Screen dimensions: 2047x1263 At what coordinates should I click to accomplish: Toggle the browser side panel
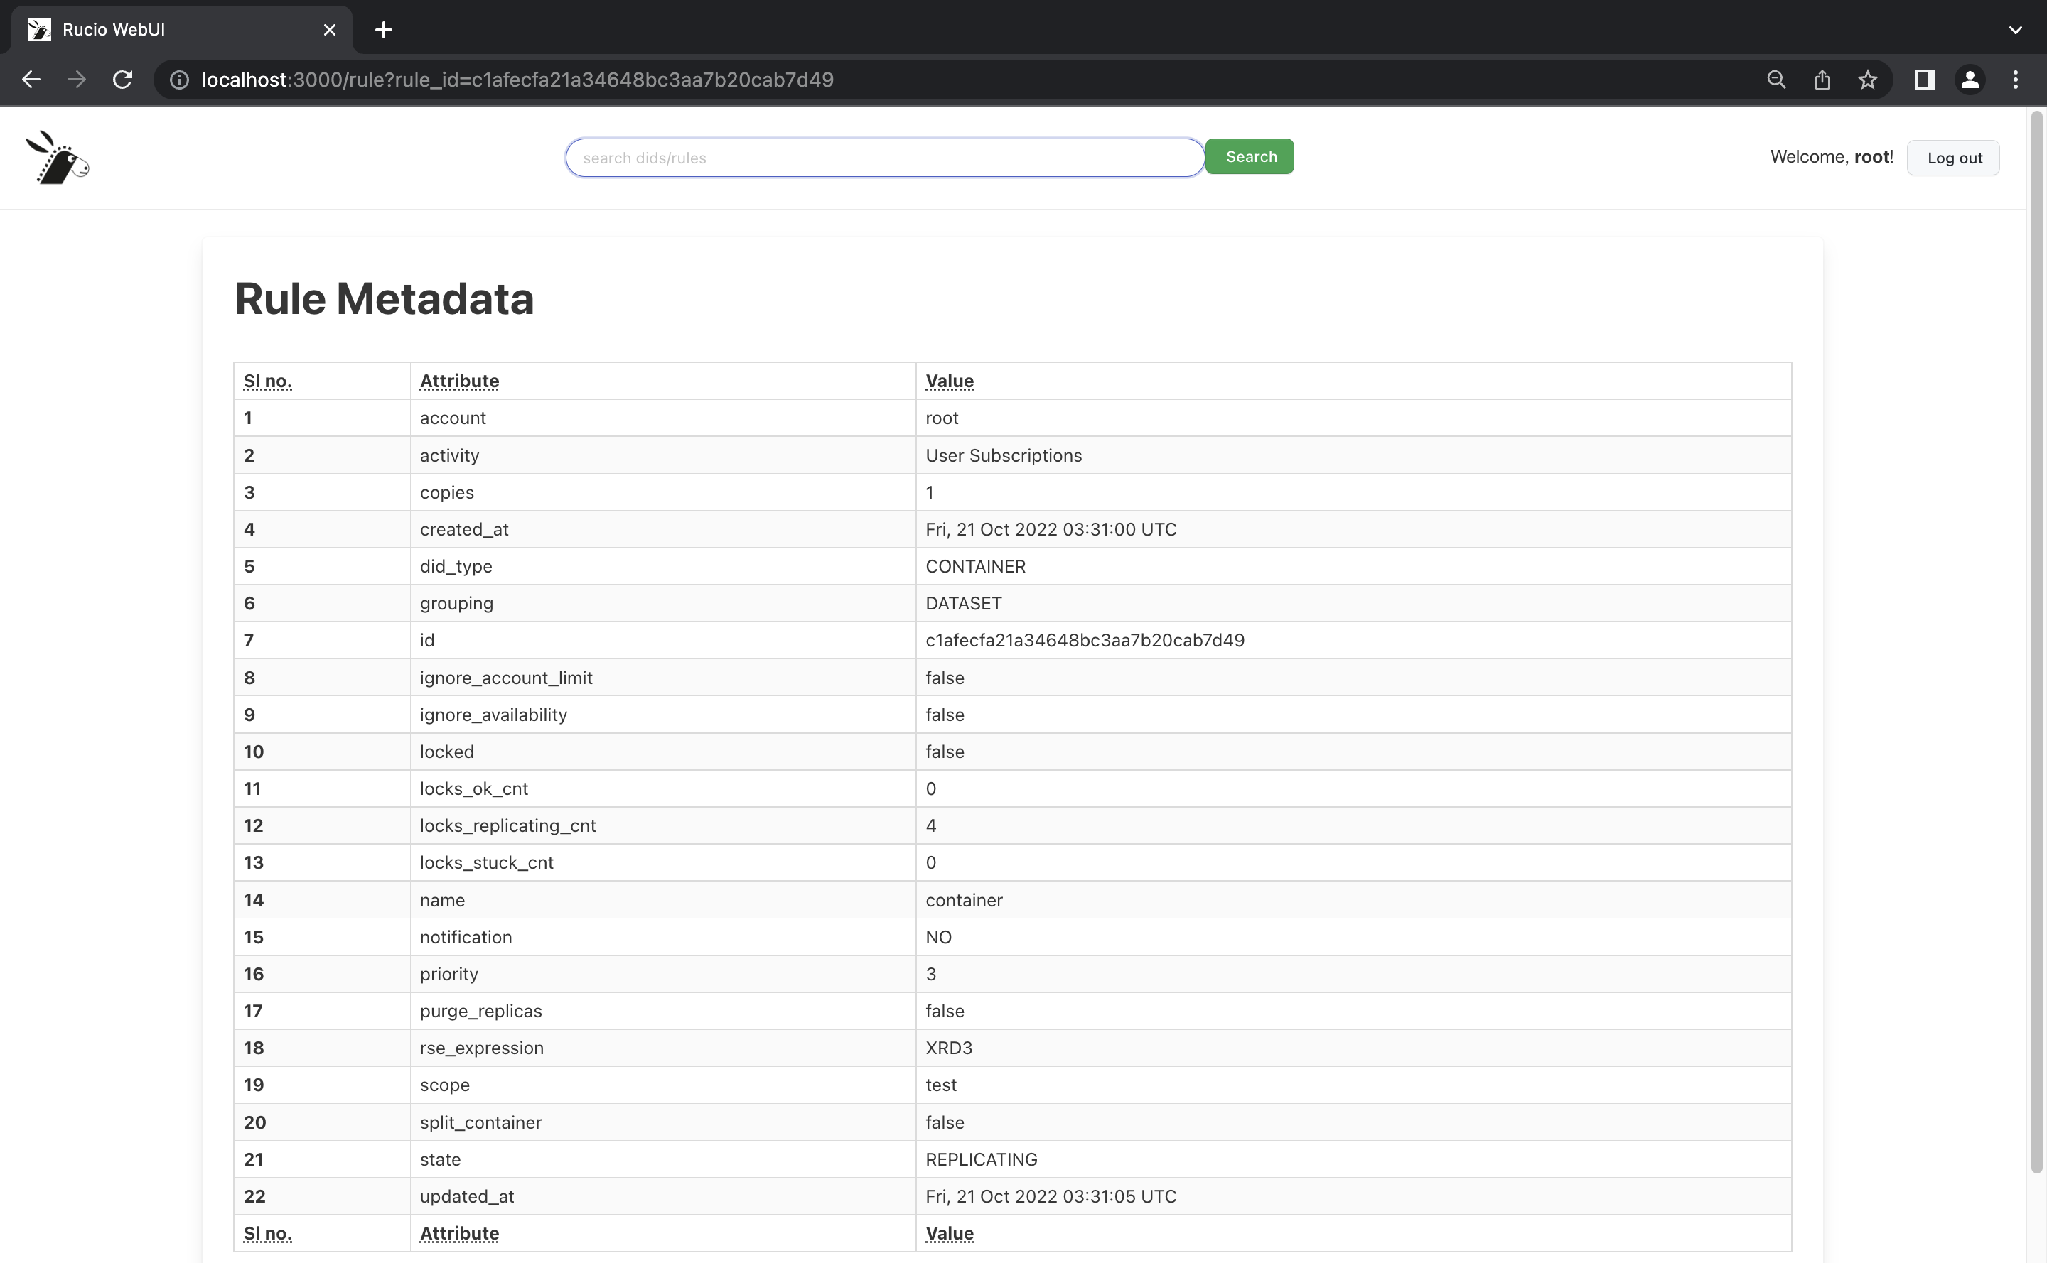tap(1924, 80)
